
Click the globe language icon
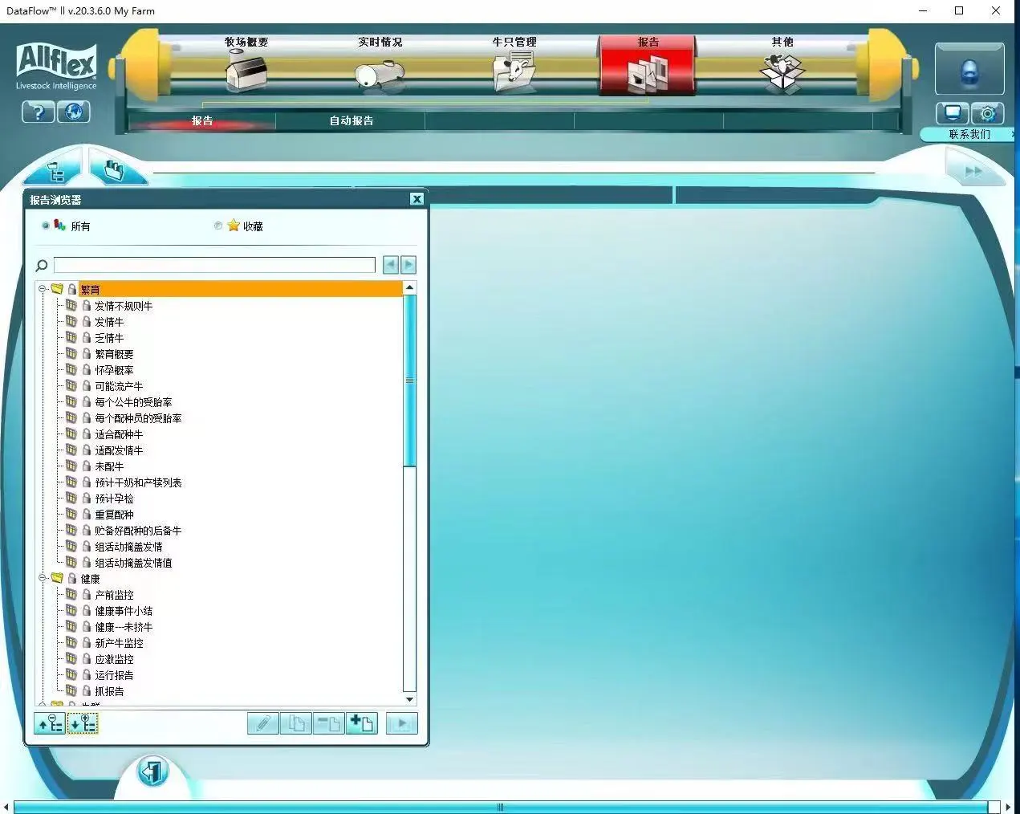coord(74,112)
